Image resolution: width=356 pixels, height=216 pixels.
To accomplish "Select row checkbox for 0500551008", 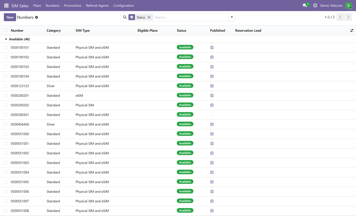I will 6,211.
